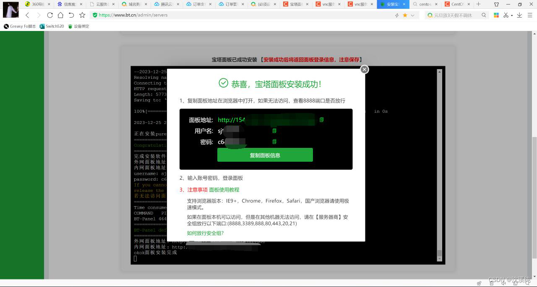Click the lightning speed-mode icon in address bar

coord(397,15)
